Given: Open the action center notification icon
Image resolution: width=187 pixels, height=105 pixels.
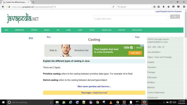Looking at the screenshot, I should pos(171,102).
